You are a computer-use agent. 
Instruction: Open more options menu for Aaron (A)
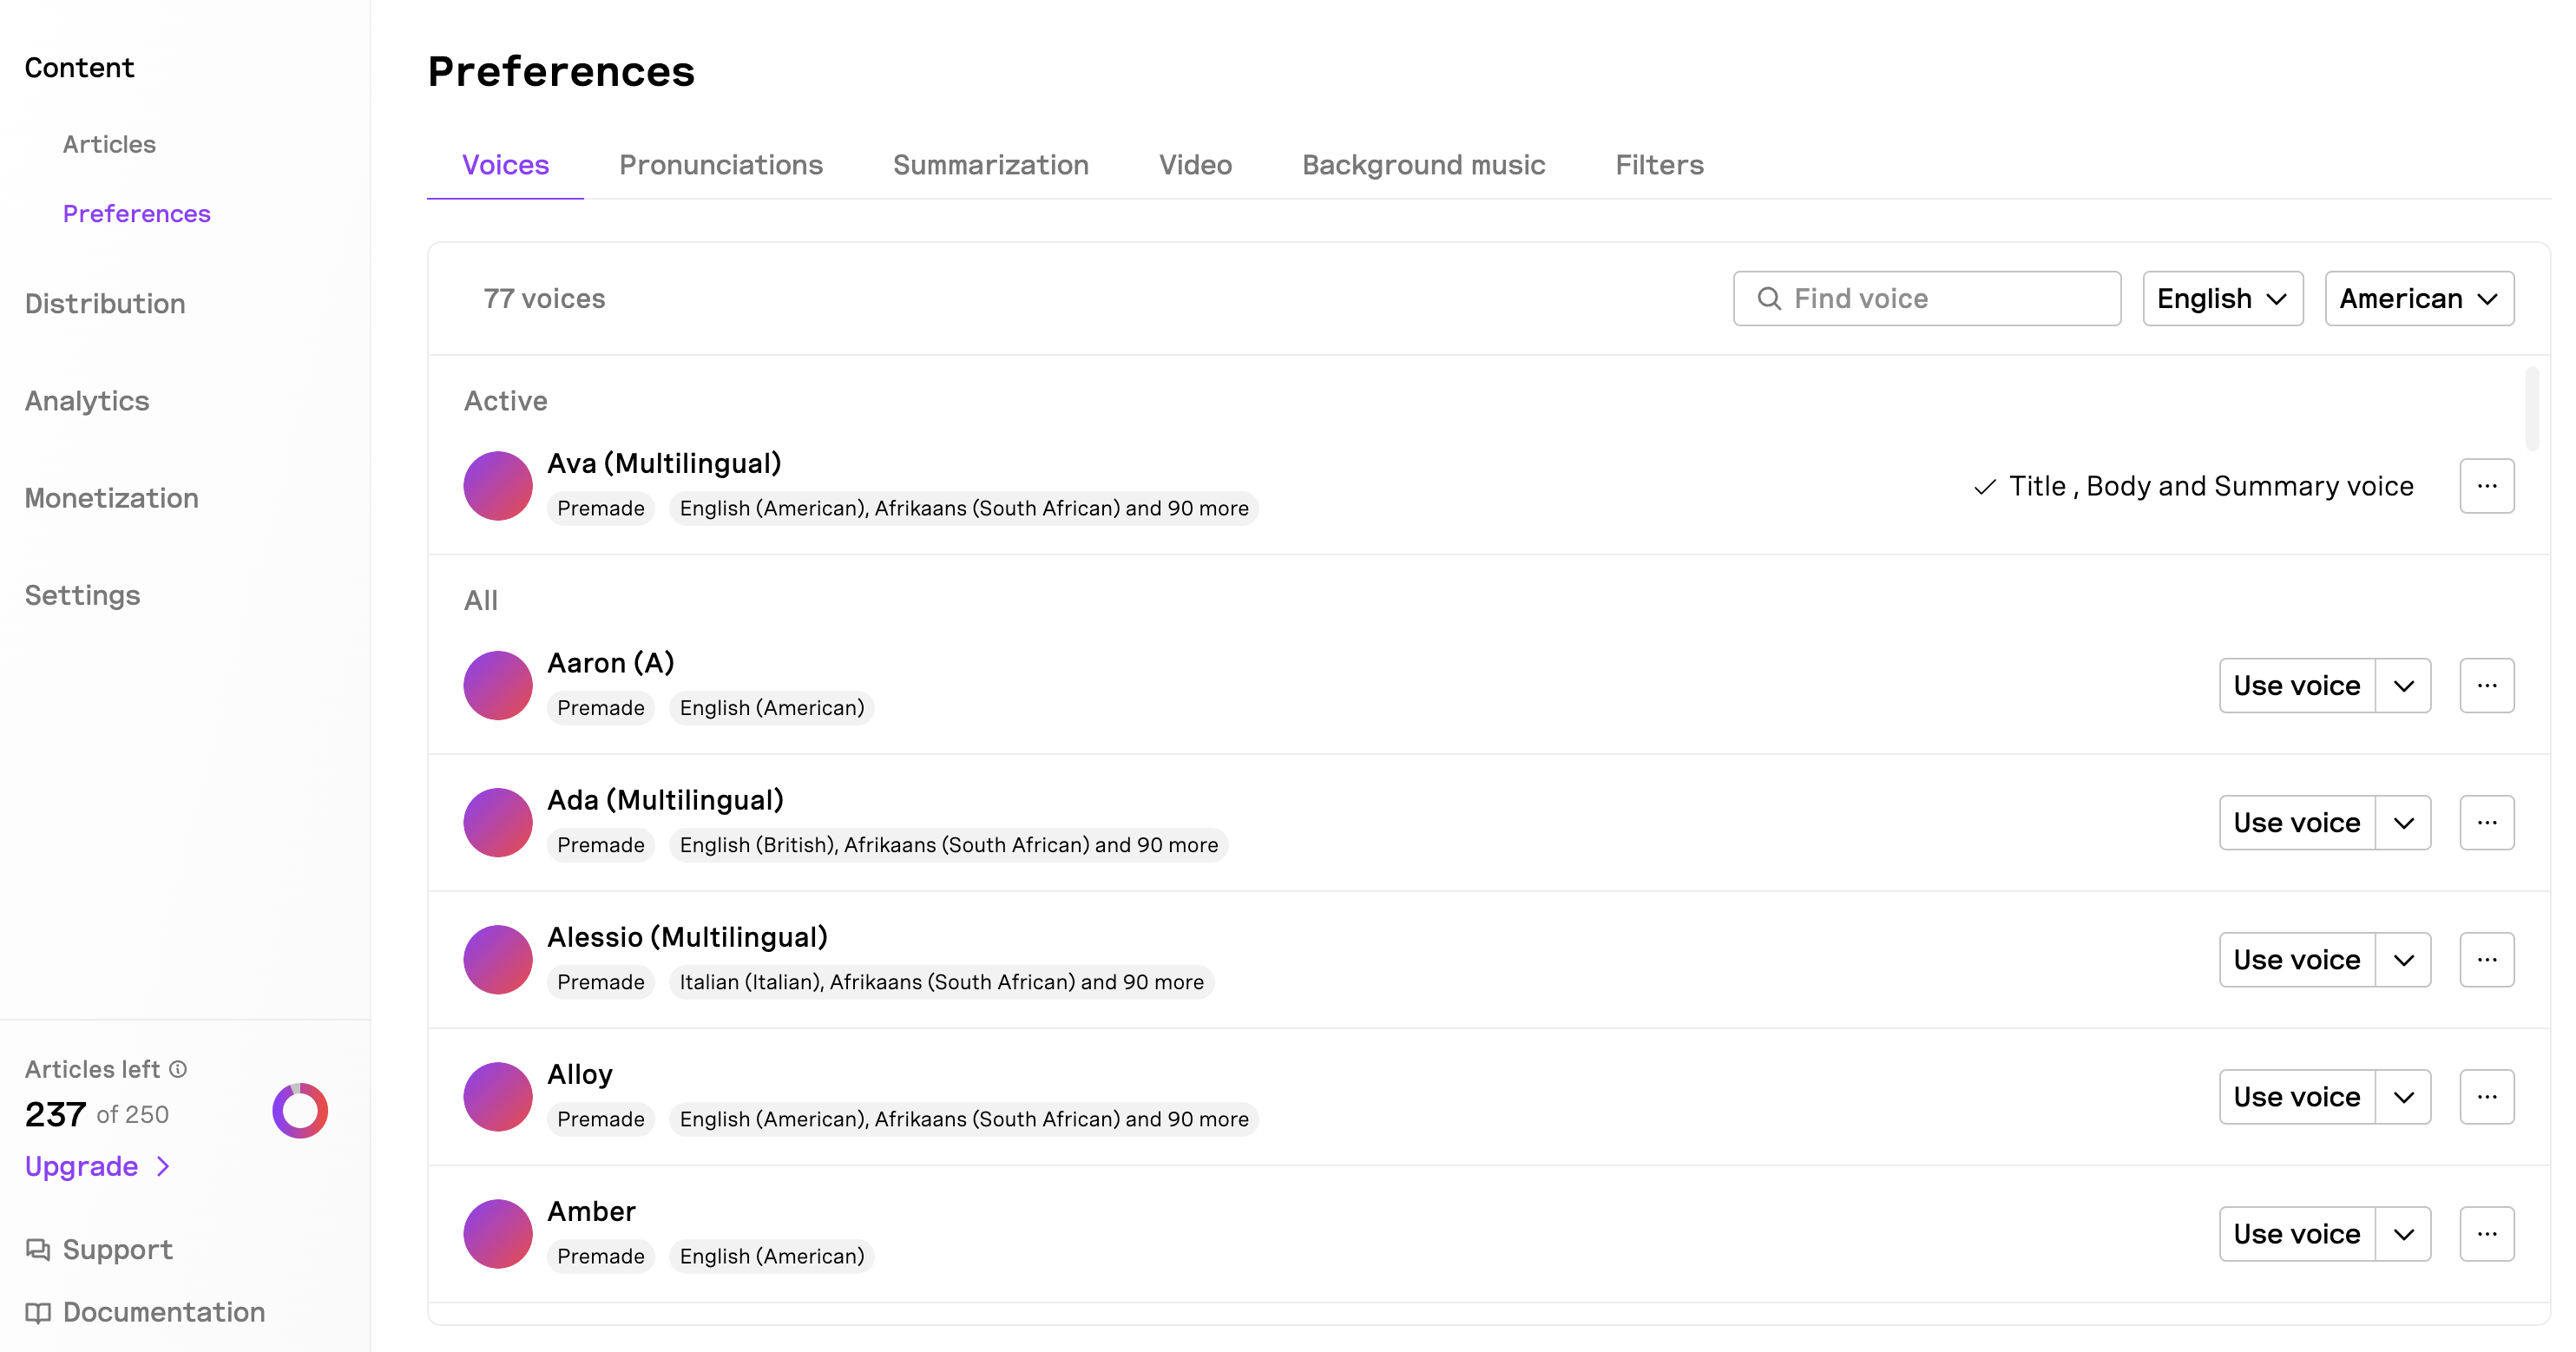point(2486,685)
